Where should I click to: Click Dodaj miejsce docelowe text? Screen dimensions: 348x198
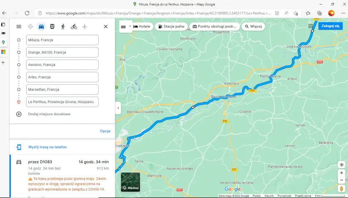pyautogui.click(x=49, y=114)
